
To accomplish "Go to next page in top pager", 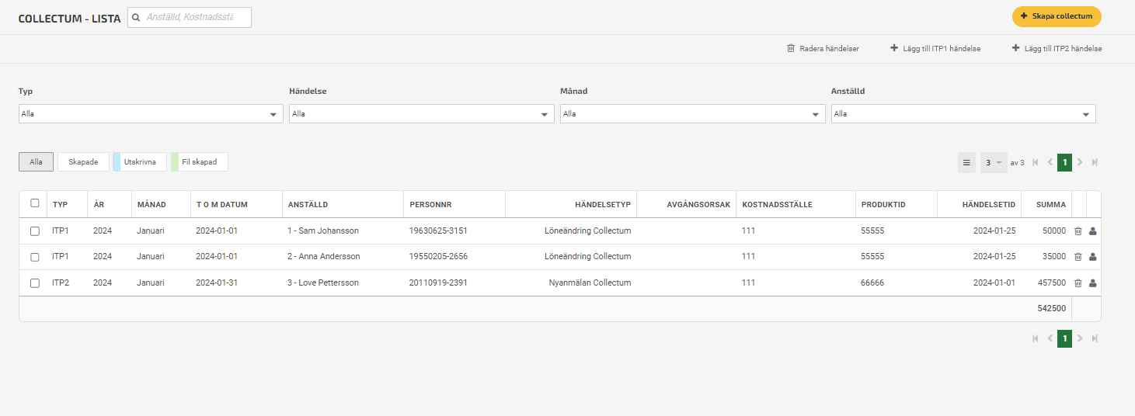I will coord(1080,163).
